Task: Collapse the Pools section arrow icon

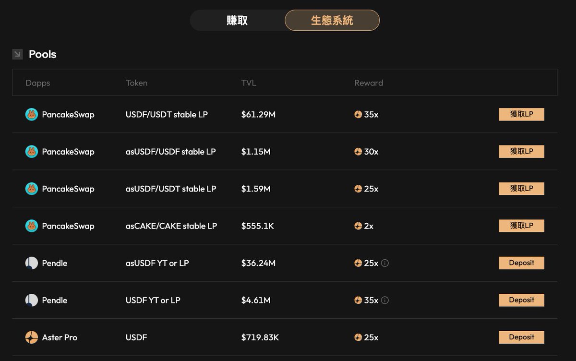Action: coord(17,54)
